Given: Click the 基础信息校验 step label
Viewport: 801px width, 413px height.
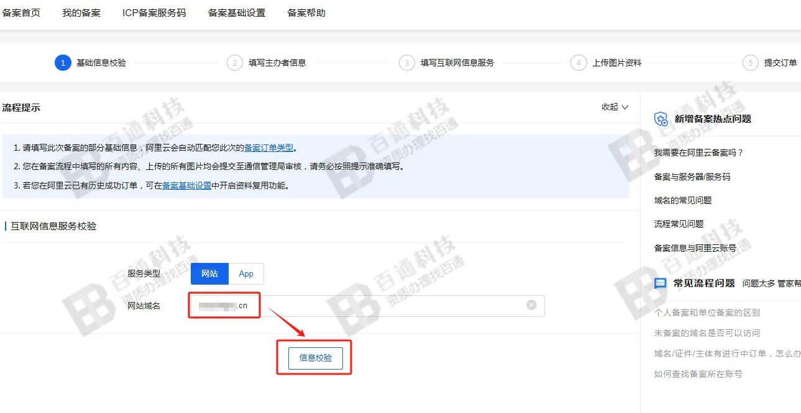Looking at the screenshot, I should pyautogui.click(x=101, y=63).
